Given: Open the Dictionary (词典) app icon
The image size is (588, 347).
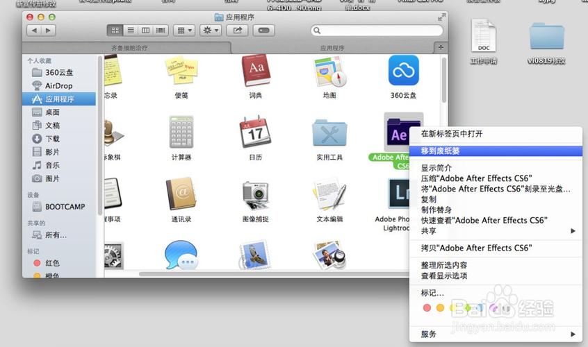Looking at the screenshot, I should coord(256,70).
